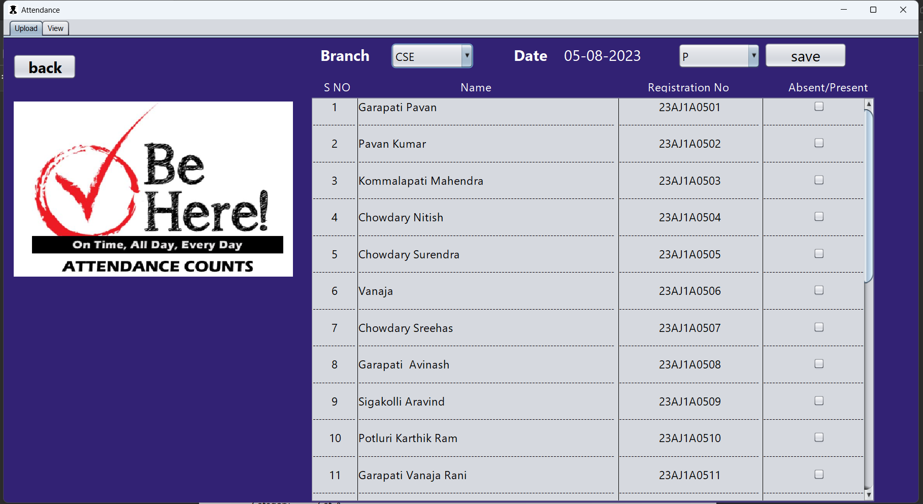Click the Registration No column header
The width and height of the screenshot is (923, 504).
[x=688, y=88]
